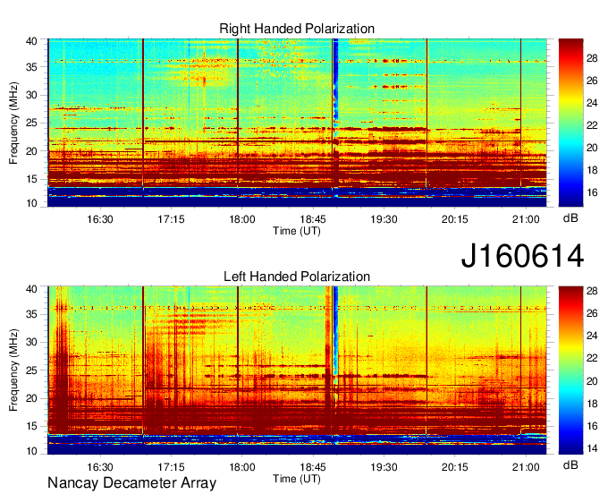Viewport: 608px width, 494px height.
Task: Click 18:45 time tick on Right Handed plot
Action: [313, 219]
